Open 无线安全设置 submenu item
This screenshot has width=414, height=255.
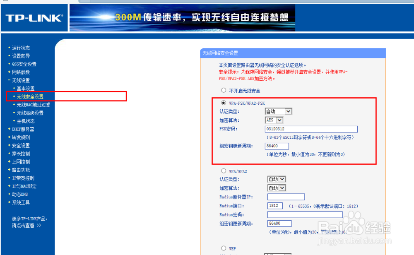coord(30,96)
